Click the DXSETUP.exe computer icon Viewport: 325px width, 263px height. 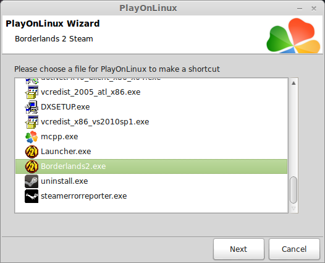tap(32, 107)
